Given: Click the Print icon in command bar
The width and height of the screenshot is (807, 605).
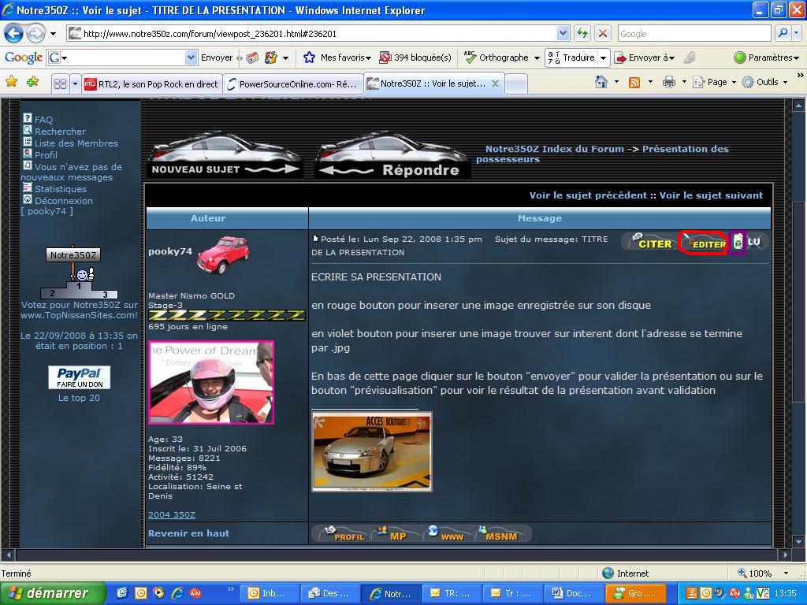Looking at the screenshot, I should click(668, 82).
